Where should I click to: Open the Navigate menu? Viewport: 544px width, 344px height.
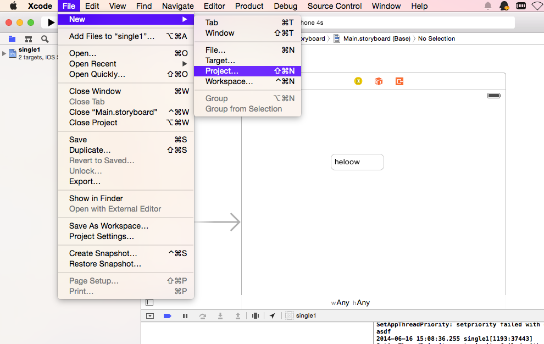177,6
